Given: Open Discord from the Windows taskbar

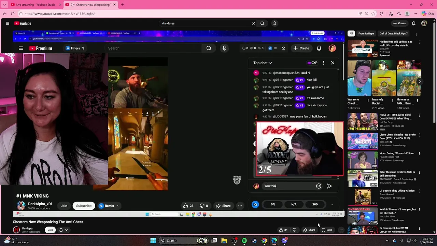Looking at the screenshot, I should point(284,241).
